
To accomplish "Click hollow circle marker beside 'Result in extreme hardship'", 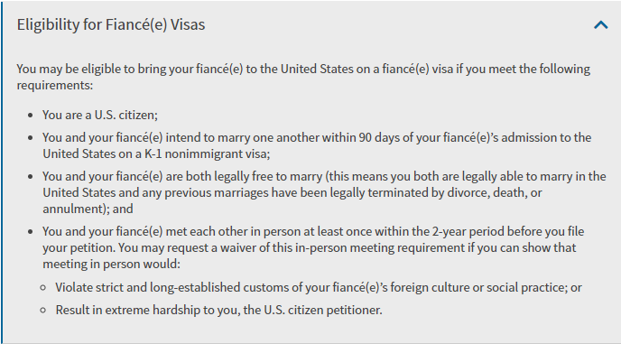I will pos(43,311).
